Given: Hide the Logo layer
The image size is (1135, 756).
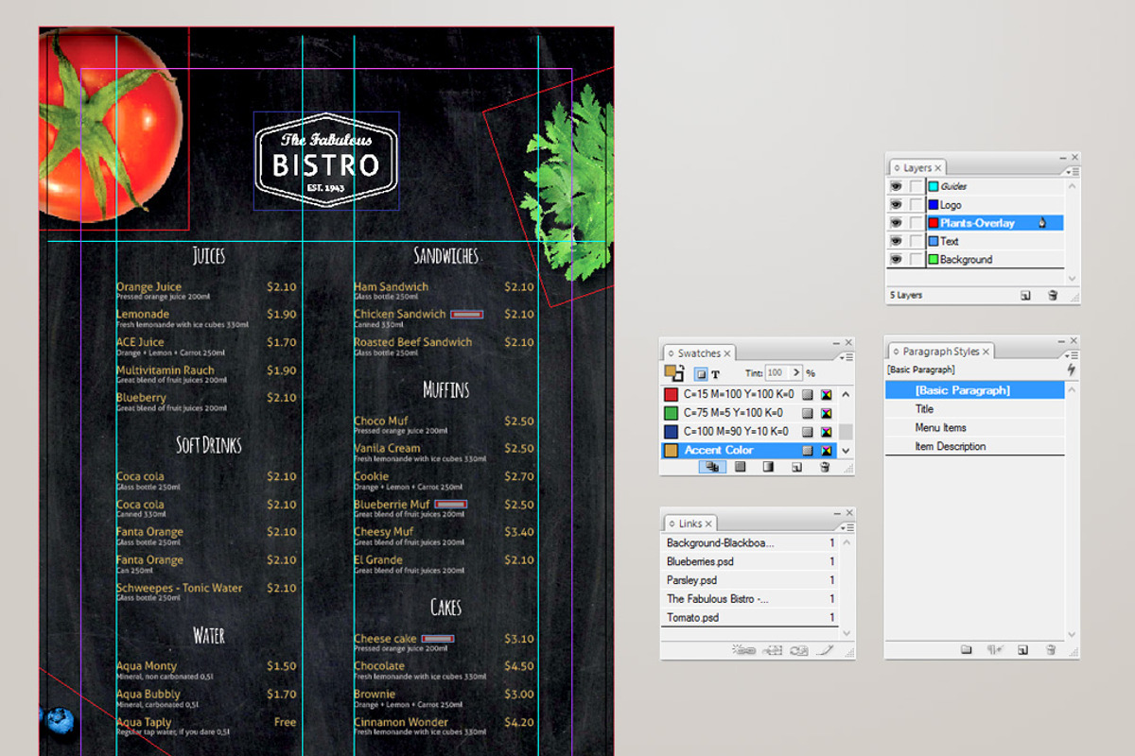Looking at the screenshot, I should point(895,205).
